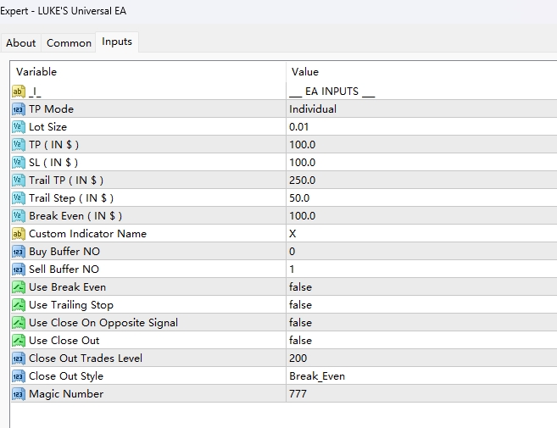Click the icon beside Close Out Style
The width and height of the screenshot is (557, 428).
click(19, 375)
